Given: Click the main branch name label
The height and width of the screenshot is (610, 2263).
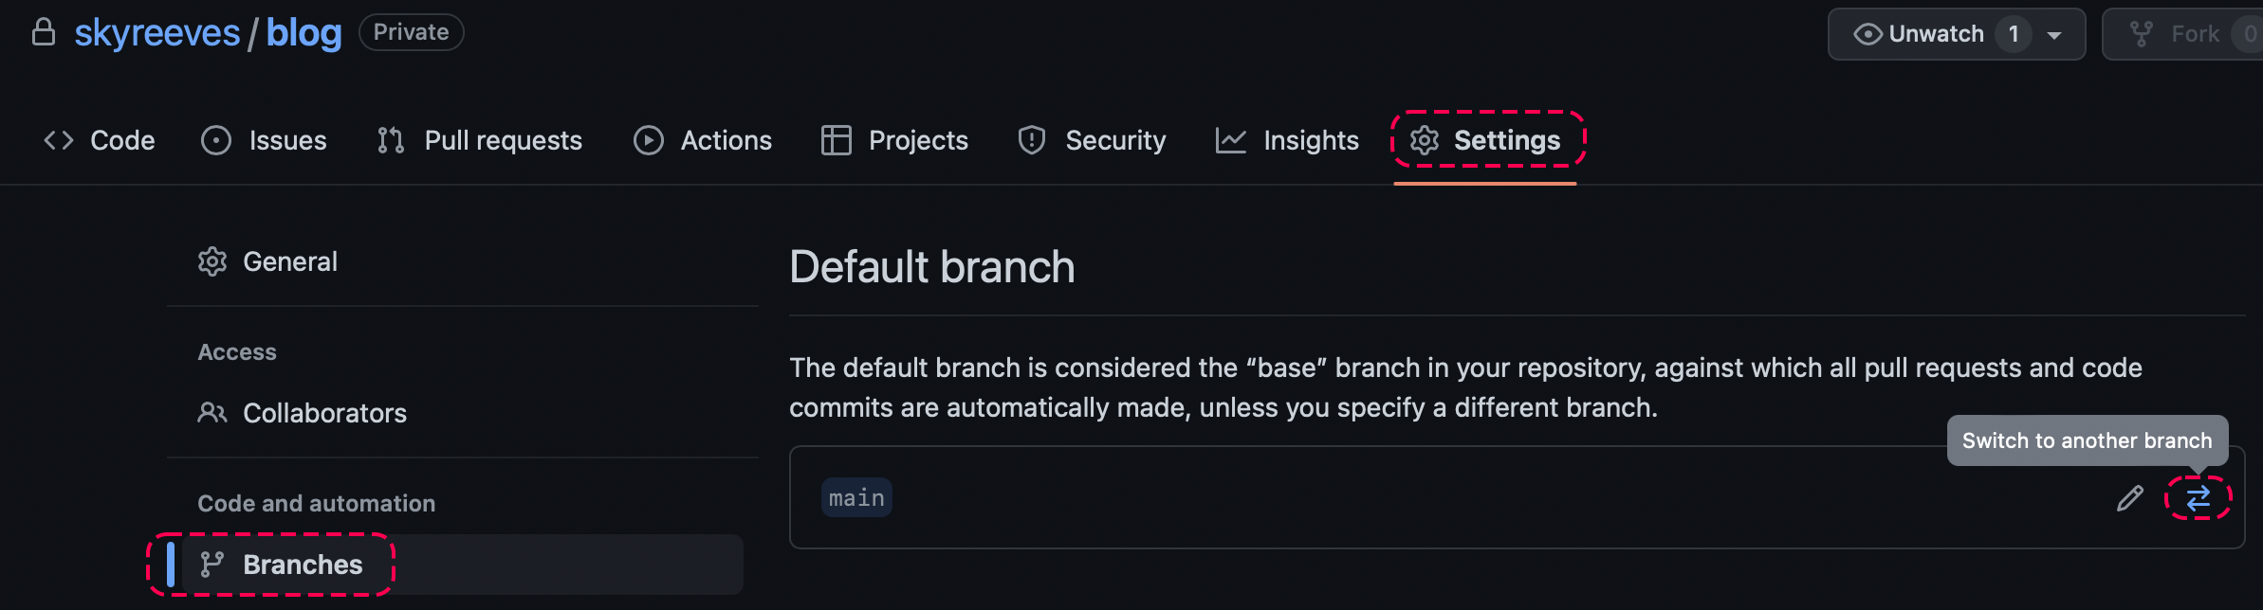Looking at the screenshot, I should [x=856, y=498].
